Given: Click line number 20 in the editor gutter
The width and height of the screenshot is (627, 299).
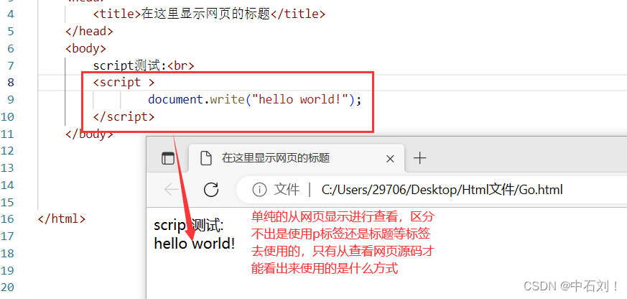Looking at the screenshot, I should (x=8, y=287).
